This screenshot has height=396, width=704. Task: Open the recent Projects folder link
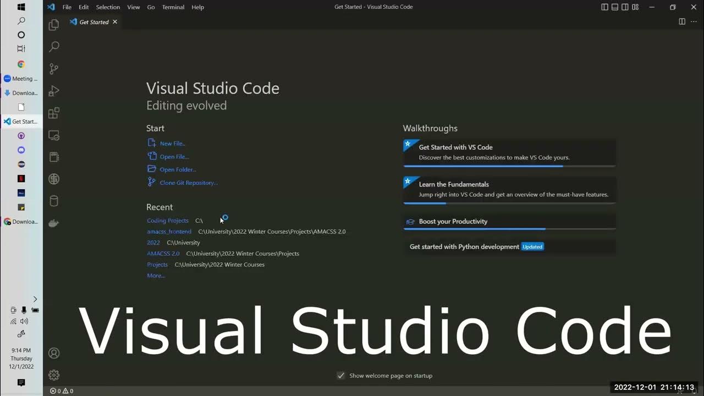(x=157, y=265)
